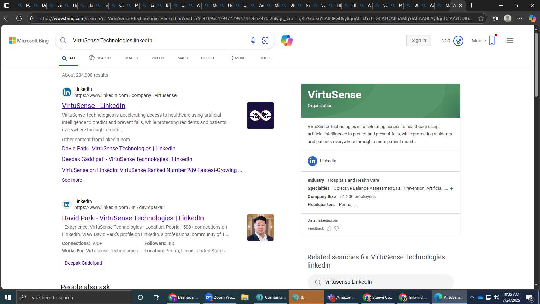Screen dimensions: 540x304
Task: Click the visual search camera icon
Action: (265, 41)
